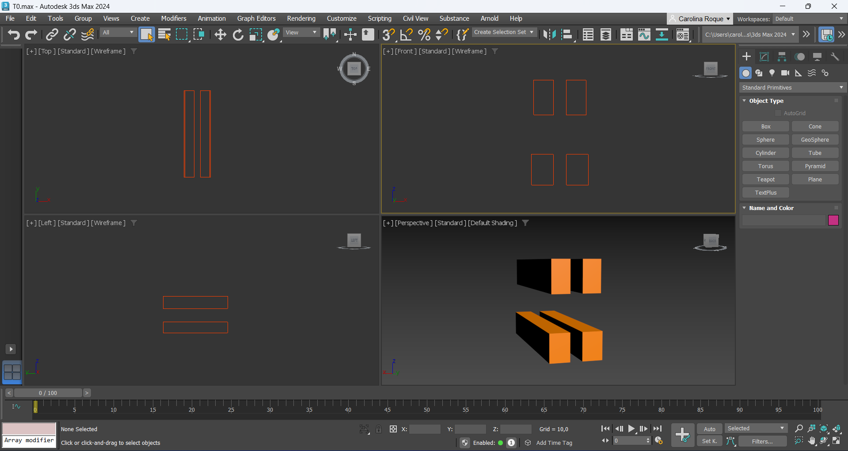This screenshot has height=451, width=848.
Task: Switch to Cameras category icon
Action: tap(785, 73)
